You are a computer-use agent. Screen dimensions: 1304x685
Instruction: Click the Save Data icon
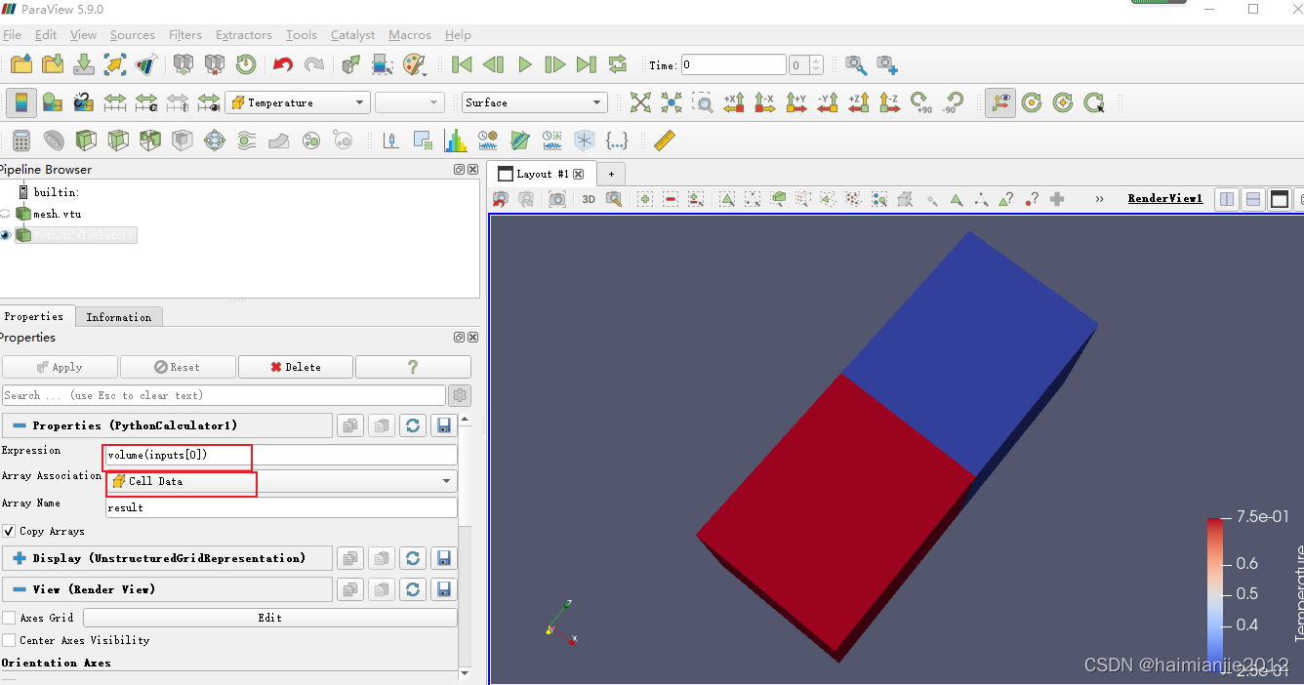tap(85, 64)
